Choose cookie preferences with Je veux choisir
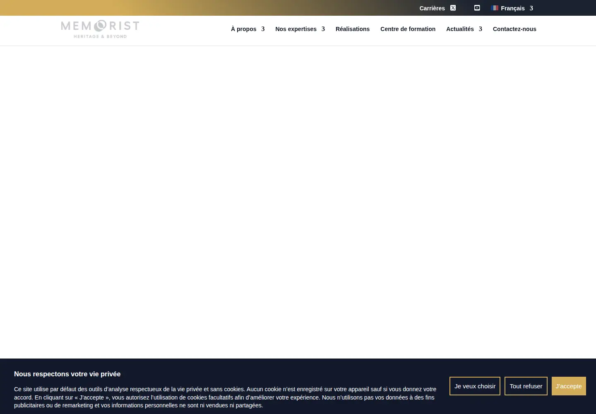The width and height of the screenshot is (596, 414). pyautogui.click(x=475, y=386)
